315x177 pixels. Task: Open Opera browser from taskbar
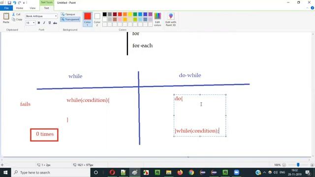(x=112, y=173)
